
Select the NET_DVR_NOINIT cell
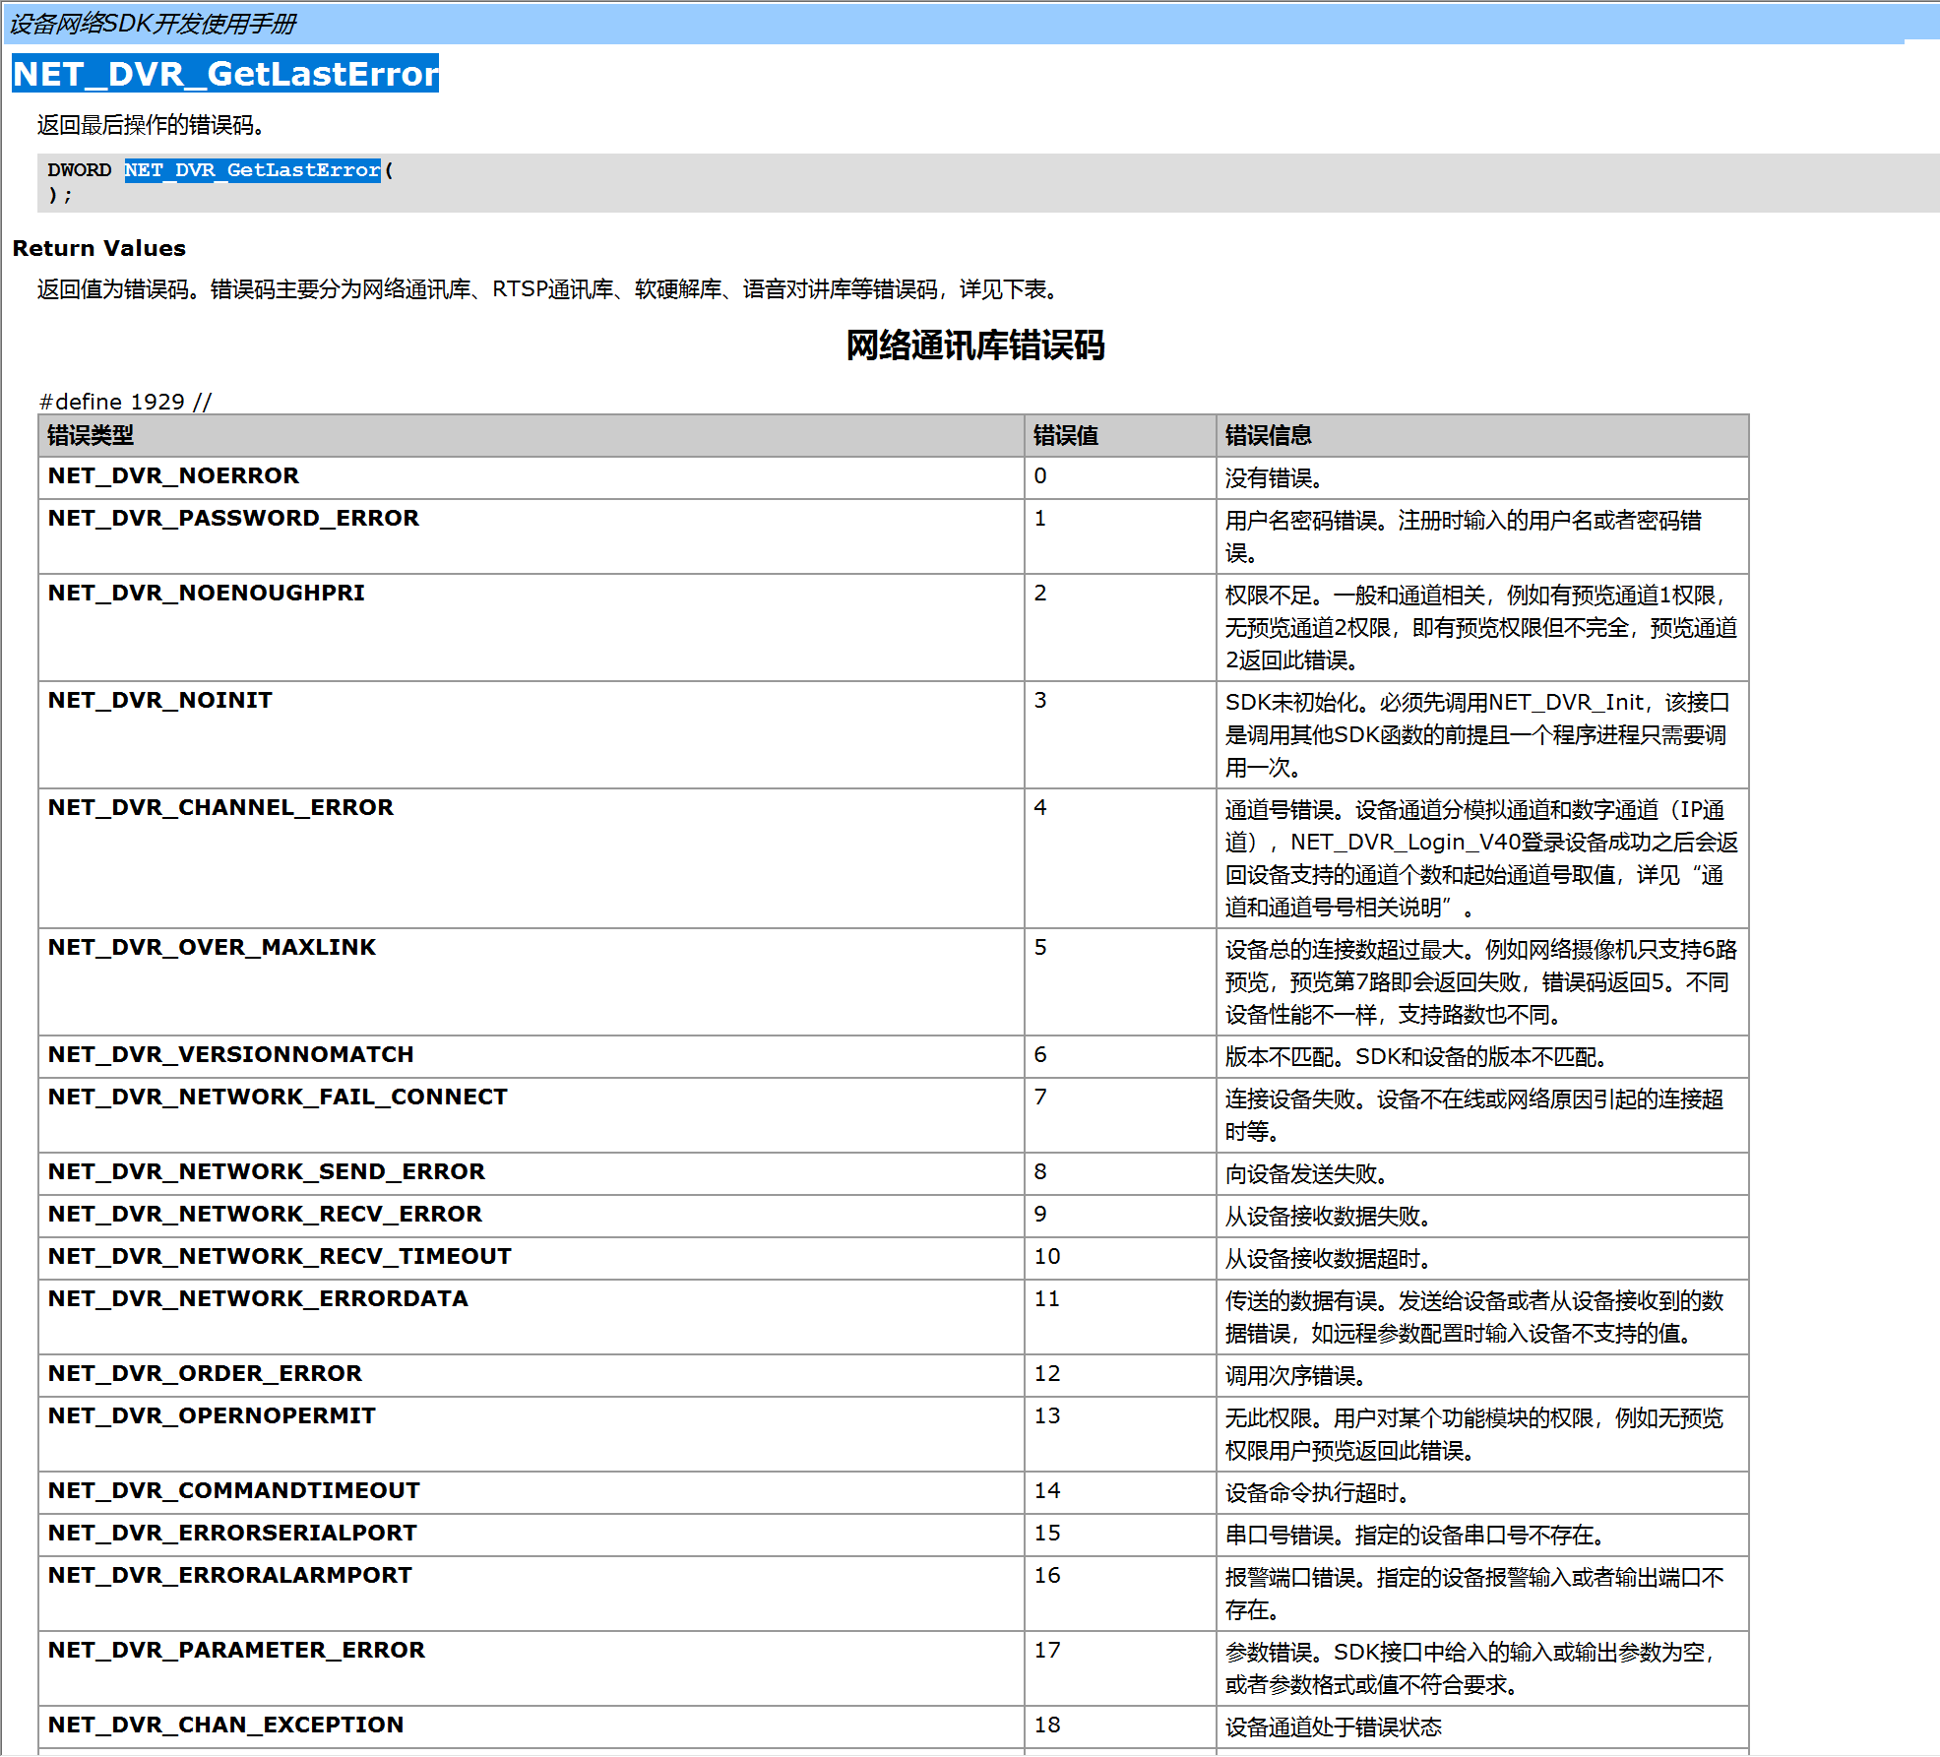tap(532, 735)
